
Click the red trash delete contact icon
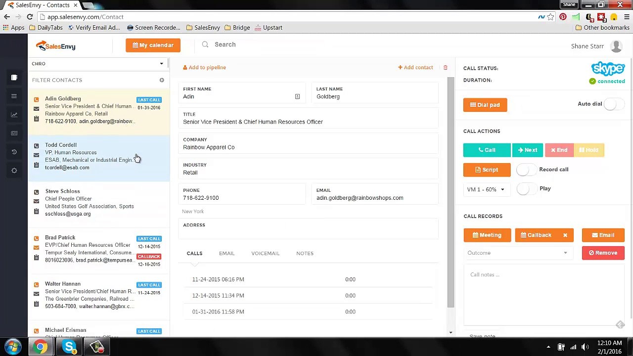(x=445, y=68)
